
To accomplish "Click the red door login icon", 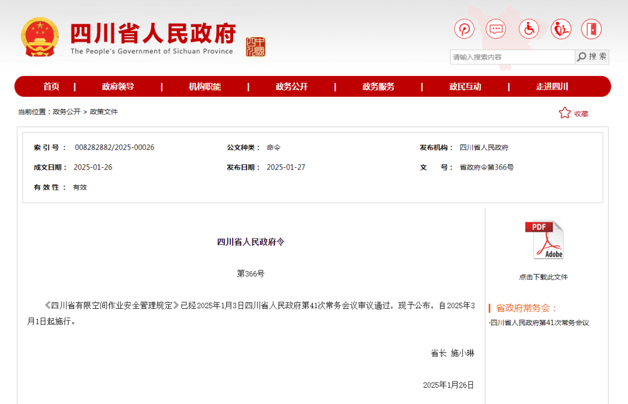I will tap(591, 29).
